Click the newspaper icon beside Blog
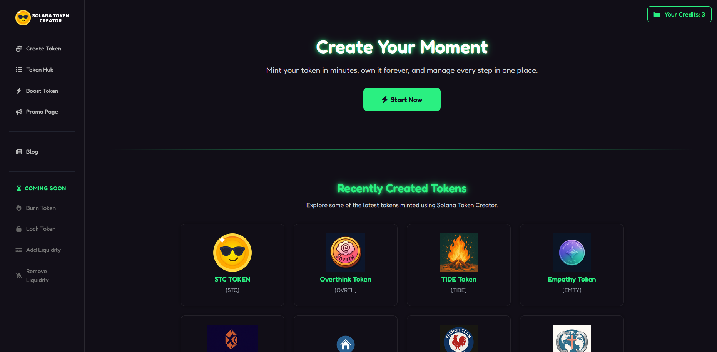The height and width of the screenshot is (352, 717). click(19, 152)
